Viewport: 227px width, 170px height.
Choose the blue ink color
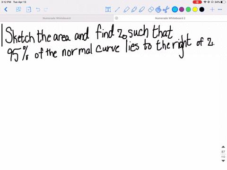click(x=175, y=9)
